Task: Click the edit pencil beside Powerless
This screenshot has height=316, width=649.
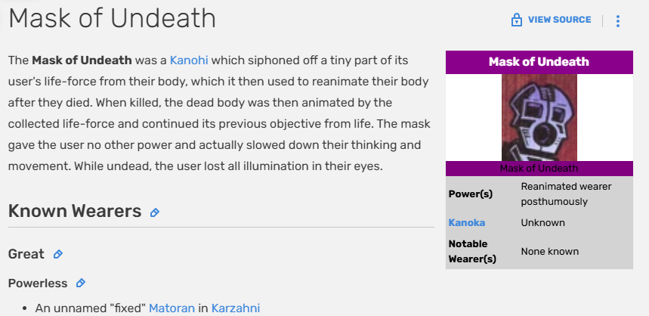Action: (81, 283)
